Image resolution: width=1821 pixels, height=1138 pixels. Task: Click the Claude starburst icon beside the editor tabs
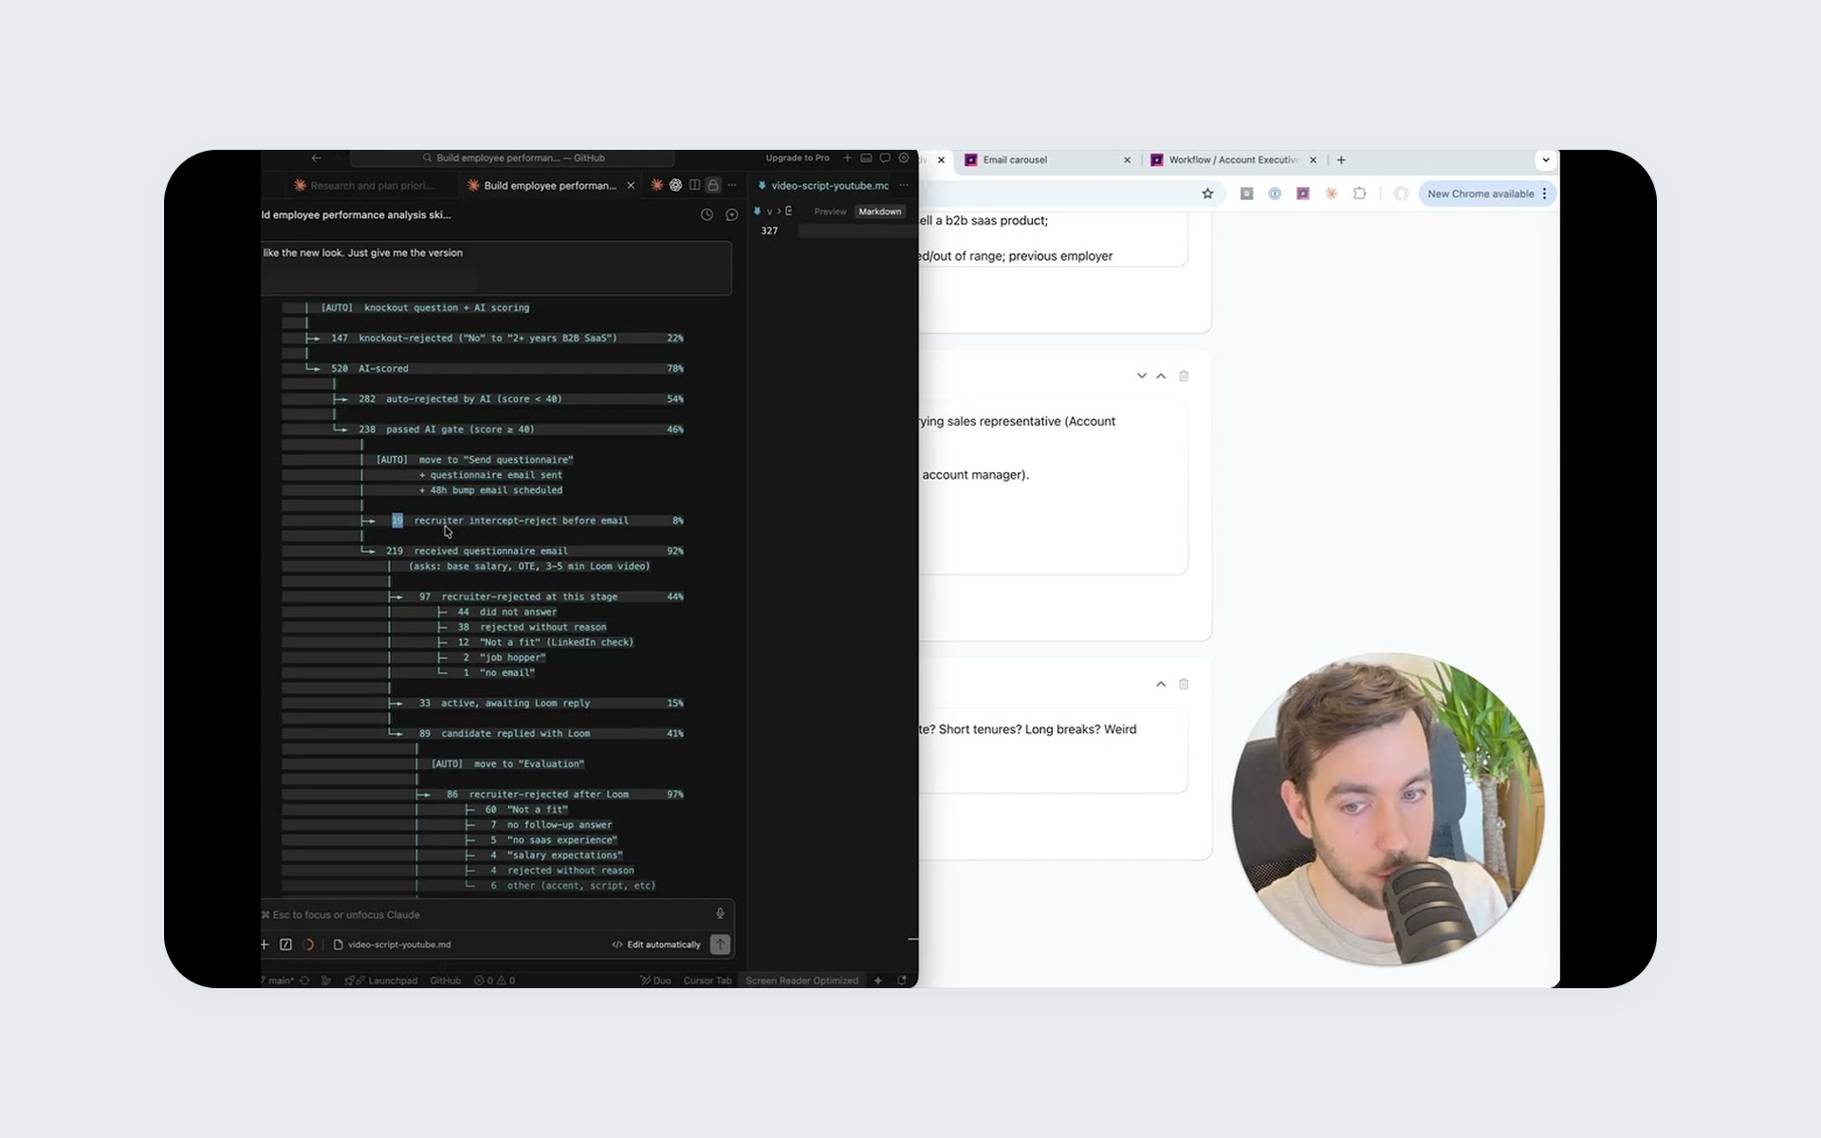tap(656, 185)
